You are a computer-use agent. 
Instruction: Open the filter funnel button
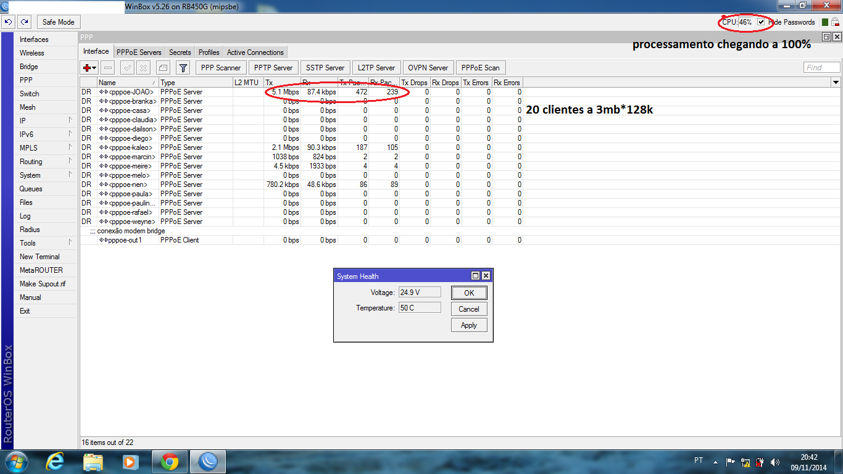tap(183, 68)
